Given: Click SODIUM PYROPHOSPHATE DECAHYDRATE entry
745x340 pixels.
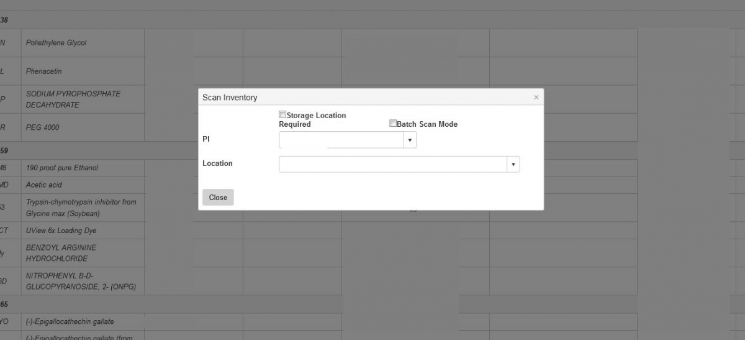Looking at the screenshot, I should (x=73, y=99).
